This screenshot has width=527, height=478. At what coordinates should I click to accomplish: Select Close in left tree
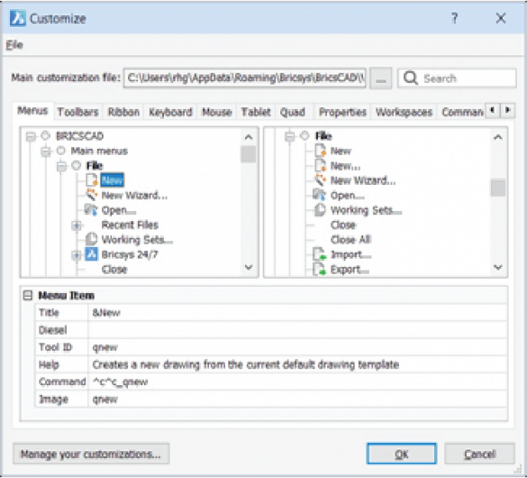(x=114, y=269)
